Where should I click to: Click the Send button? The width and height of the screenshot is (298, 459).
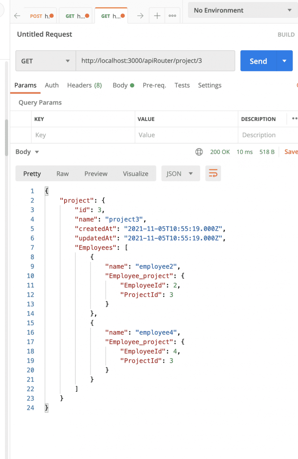pyautogui.click(x=259, y=61)
